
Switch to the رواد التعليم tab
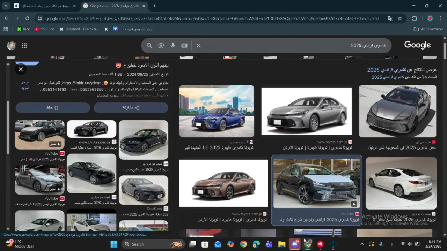coord(45,6)
